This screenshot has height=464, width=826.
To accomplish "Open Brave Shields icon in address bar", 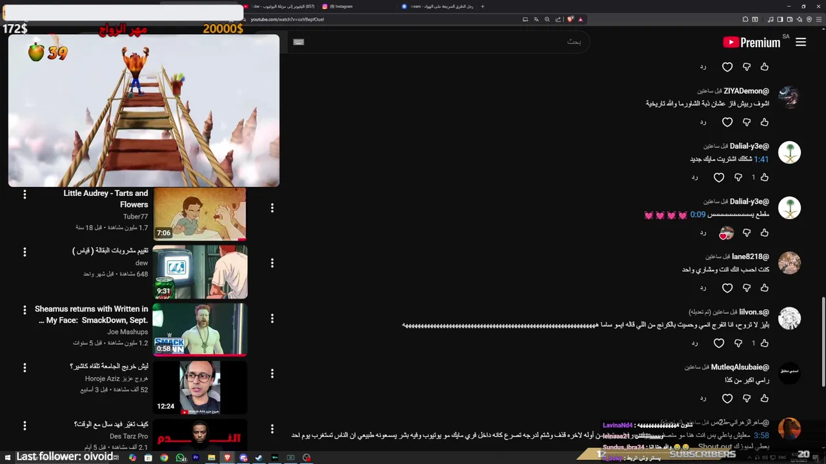I will [x=570, y=19].
